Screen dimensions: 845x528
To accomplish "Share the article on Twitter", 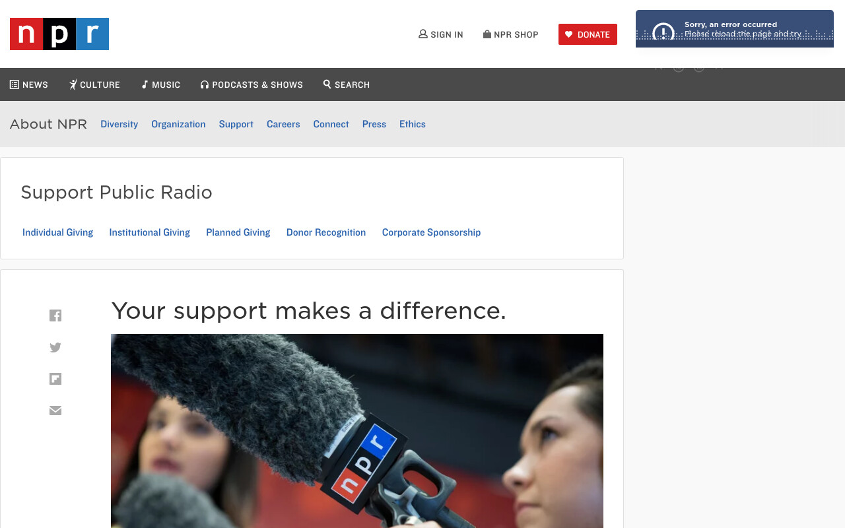I will (55, 347).
